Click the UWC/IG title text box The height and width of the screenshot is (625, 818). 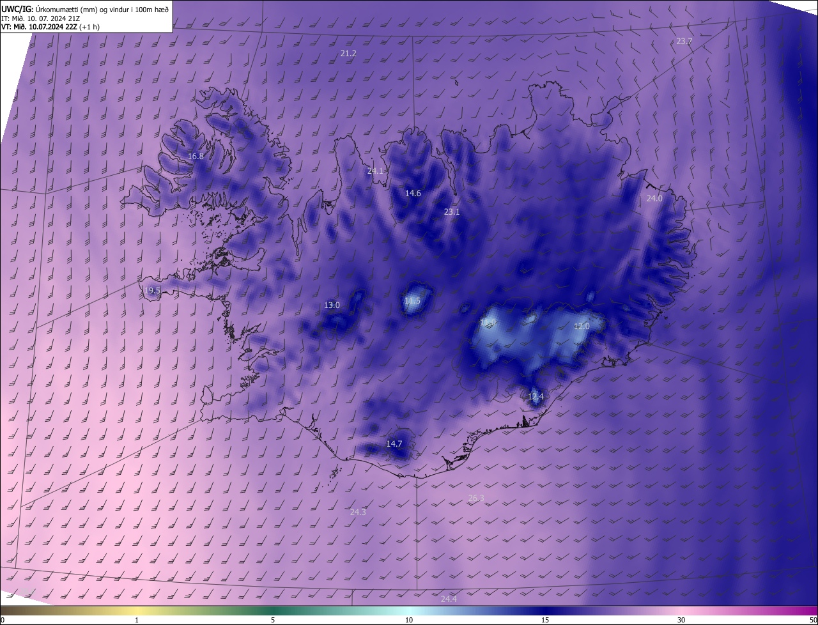pyautogui.click(x=86, y=16)
